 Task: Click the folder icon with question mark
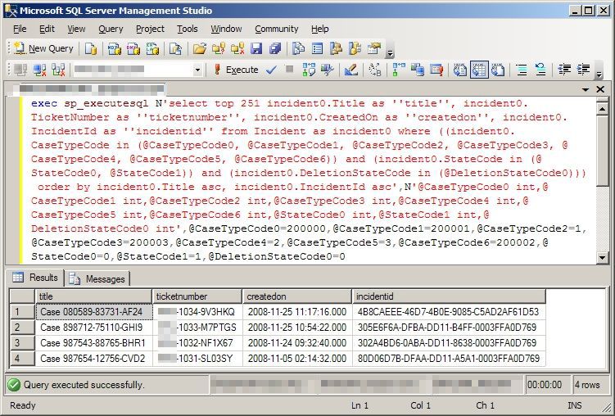pos(219,48)
